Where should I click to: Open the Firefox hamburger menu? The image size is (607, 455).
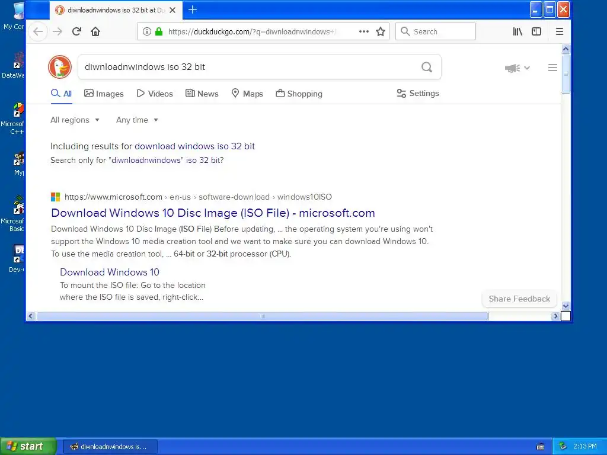[x=560, y=31]
